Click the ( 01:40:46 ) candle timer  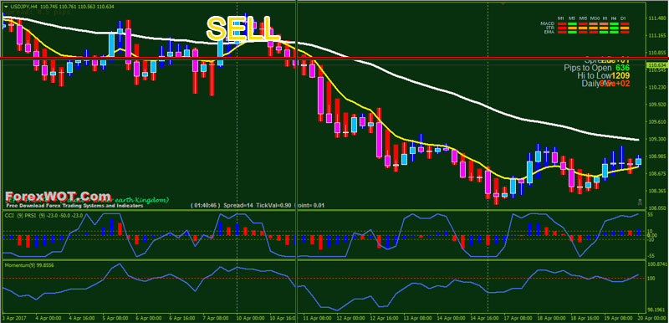[x=206, y=205]
